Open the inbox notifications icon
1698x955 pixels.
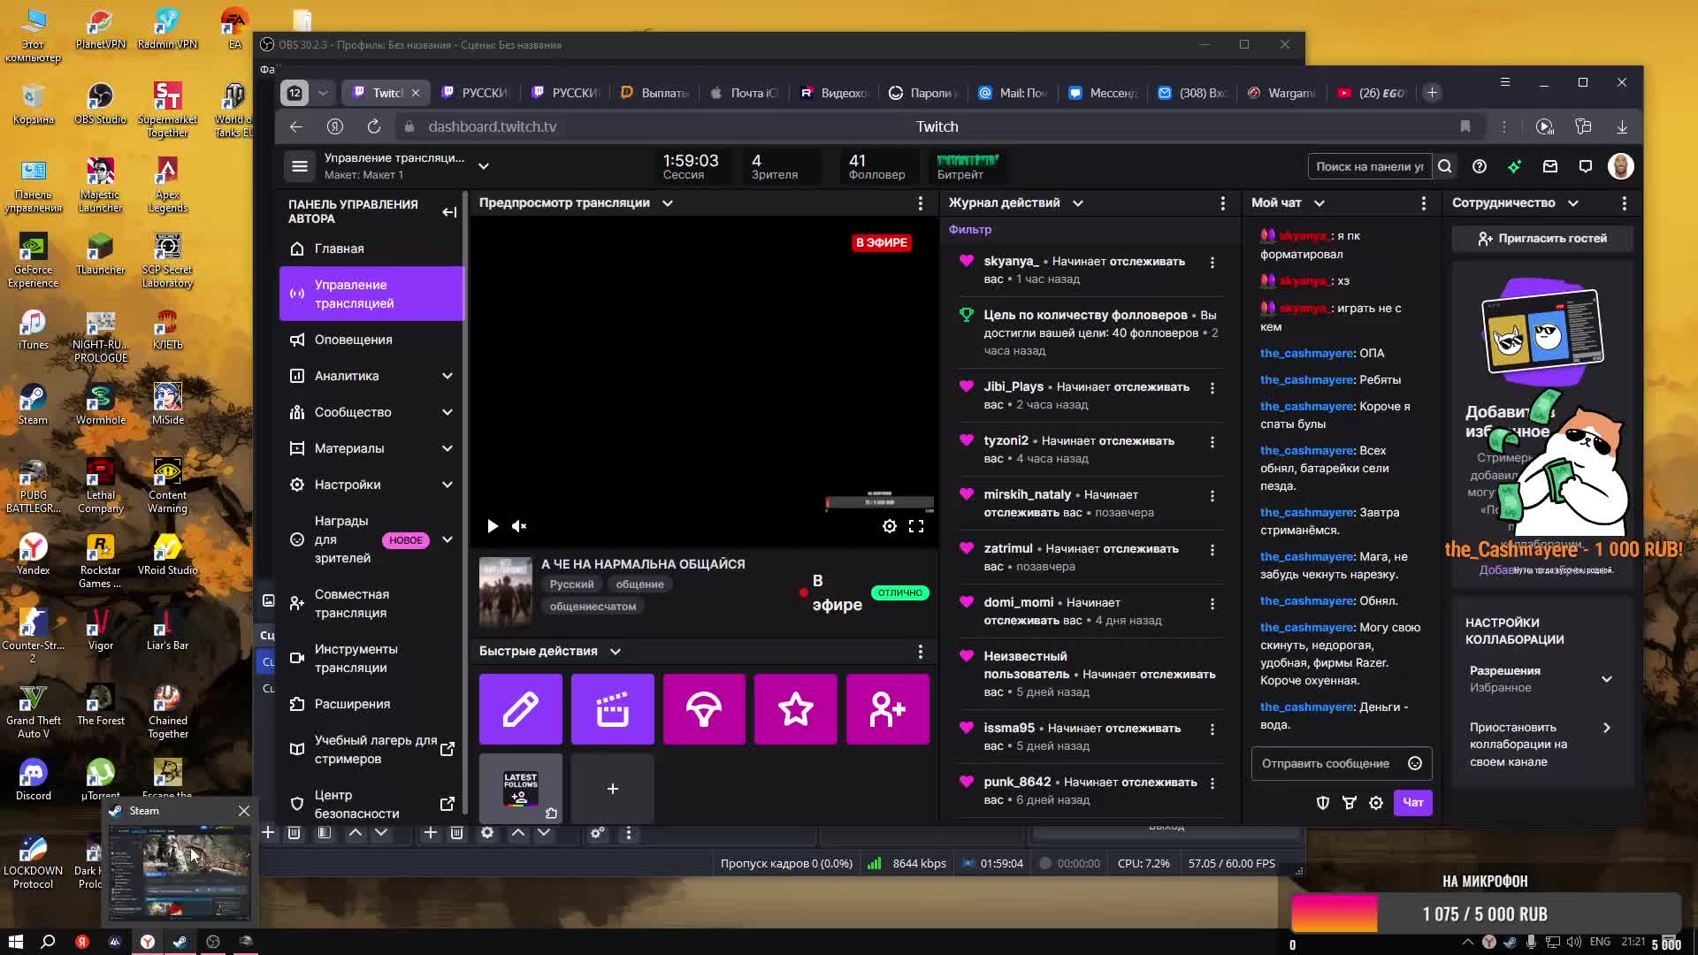point(1550,166)
